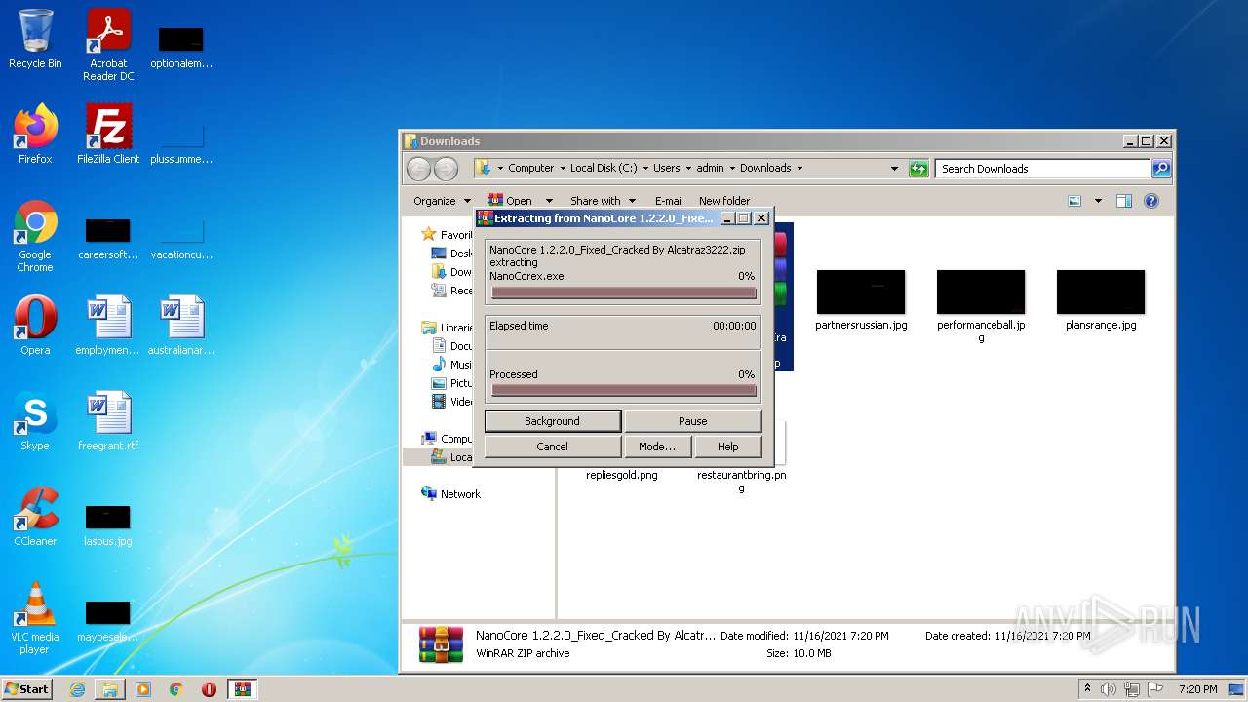1248x702 pixels.
Task: Launch Acrobat Reader DC from desktop
Action: point(108,44)
